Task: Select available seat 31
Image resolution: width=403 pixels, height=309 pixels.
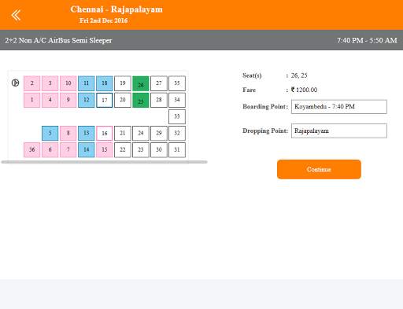Action: tap(177, 150)
